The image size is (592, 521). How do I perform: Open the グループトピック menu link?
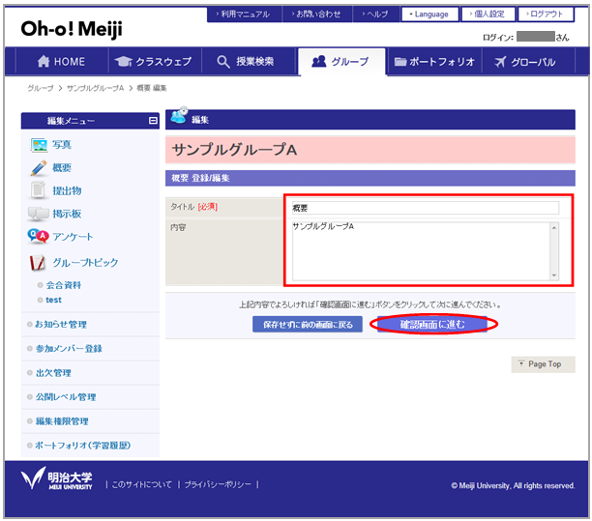(x=85, y=263)
